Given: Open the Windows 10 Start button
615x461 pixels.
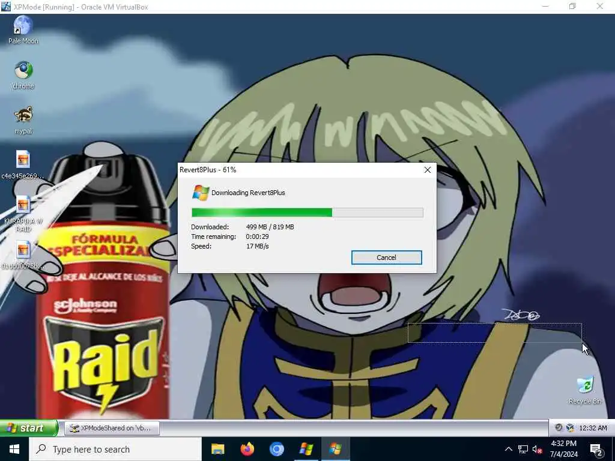Looking at the screenshot, I should (x=14, y=449).
